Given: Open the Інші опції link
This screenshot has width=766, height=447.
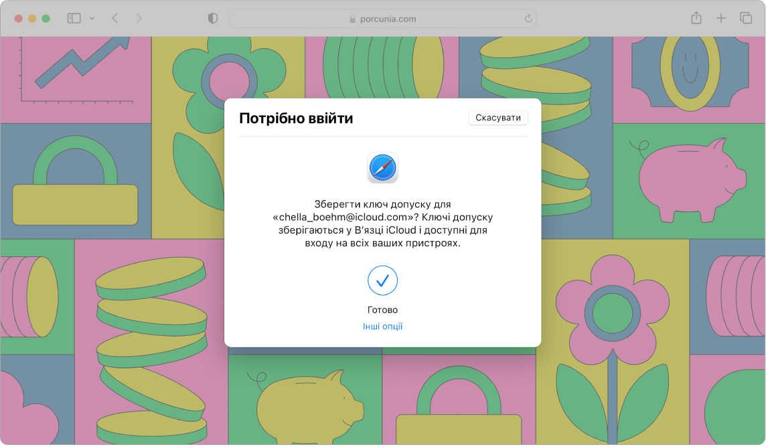Looking at the screenshot, I should 382,327.
